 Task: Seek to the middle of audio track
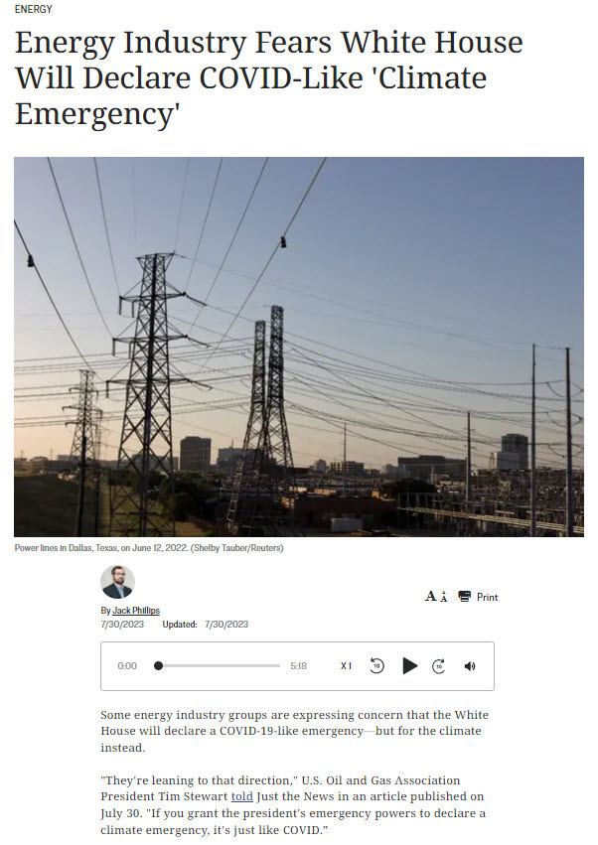219,666
